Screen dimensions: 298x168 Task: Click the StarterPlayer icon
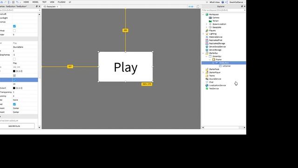point(207,73)
